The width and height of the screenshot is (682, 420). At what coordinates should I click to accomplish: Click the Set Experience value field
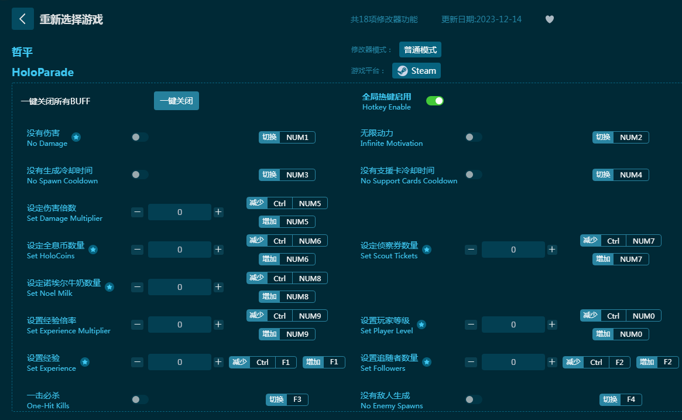(x=180, y=361)
